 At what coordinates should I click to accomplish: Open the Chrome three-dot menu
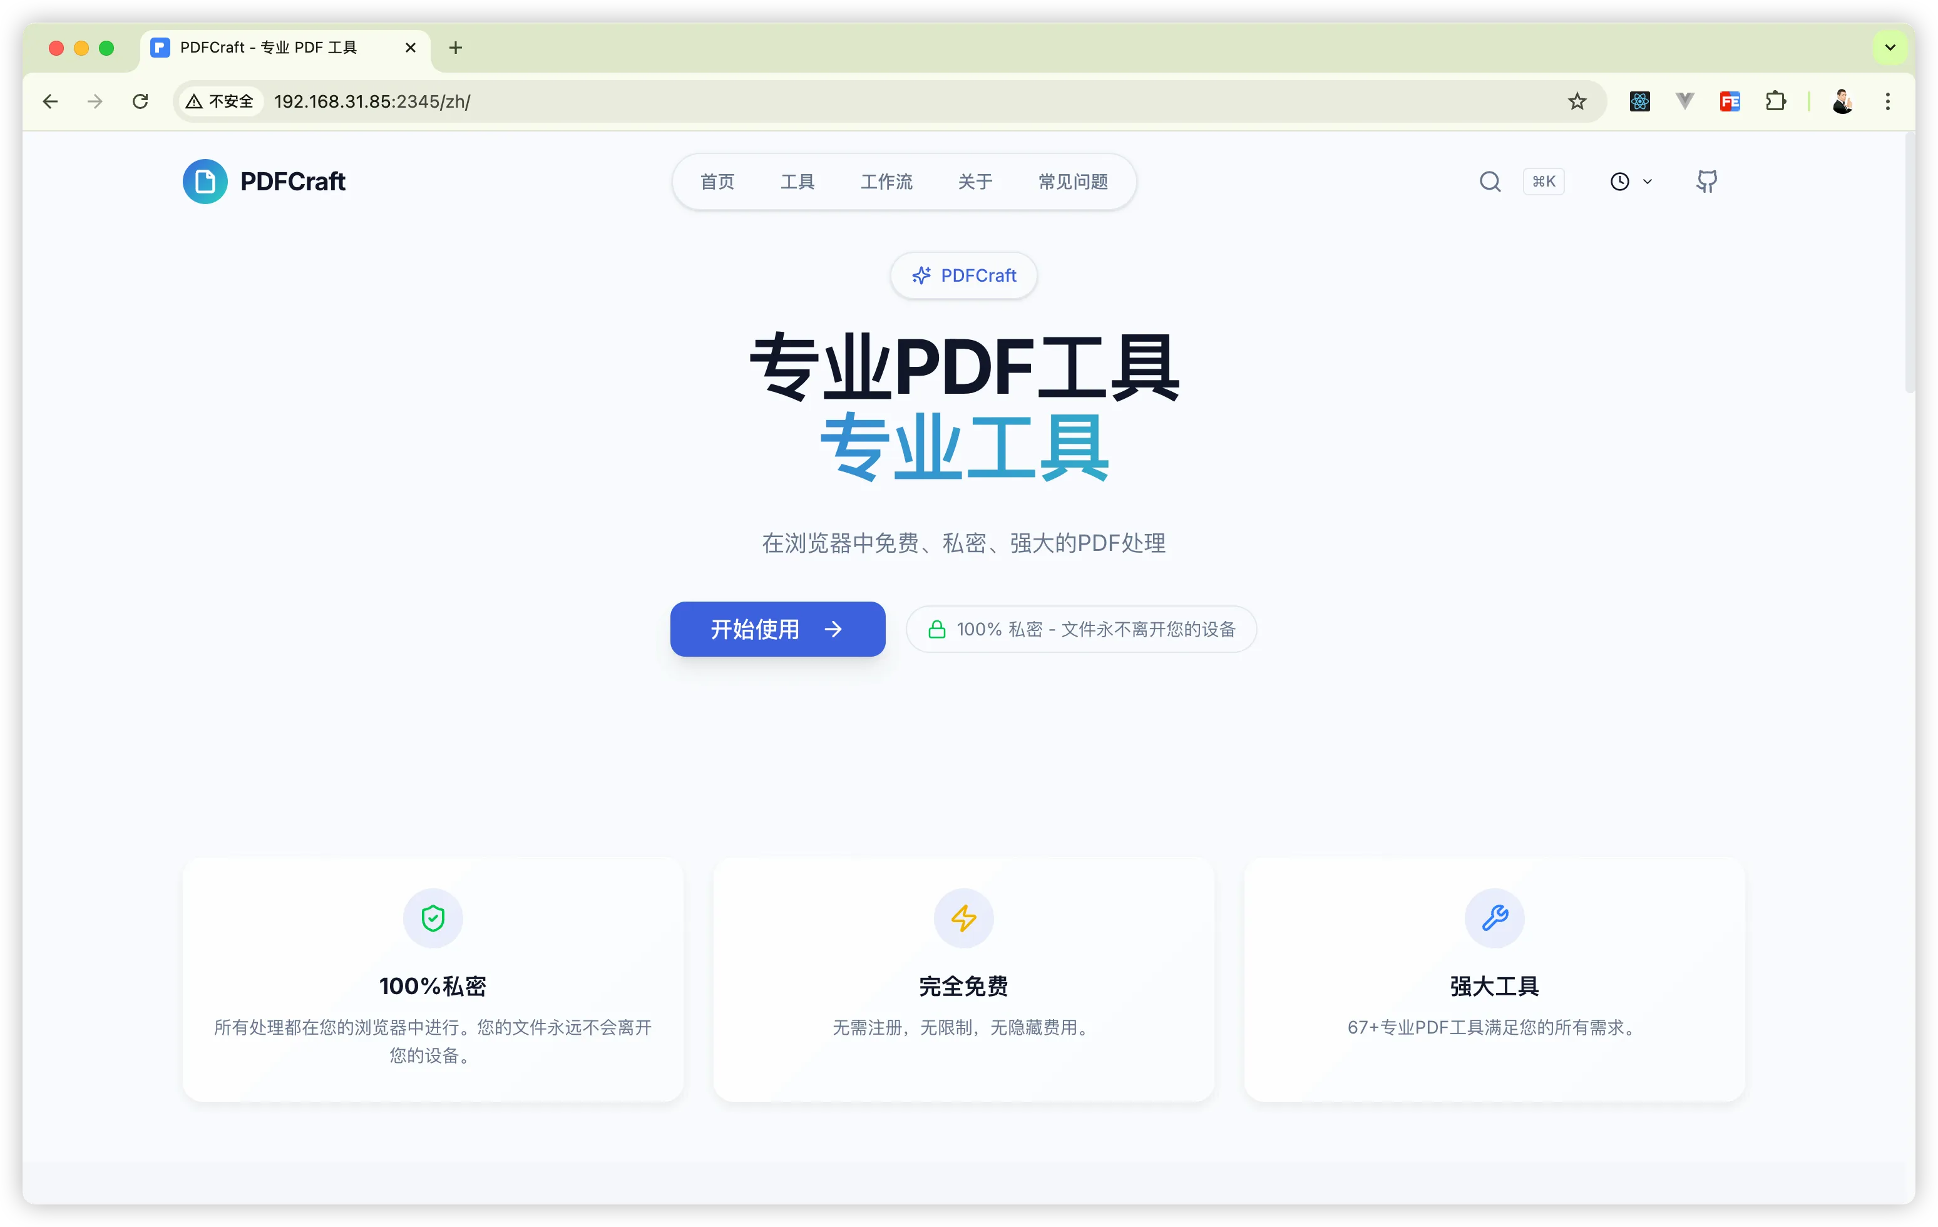pyautogui.click(x=1887, y=101)
